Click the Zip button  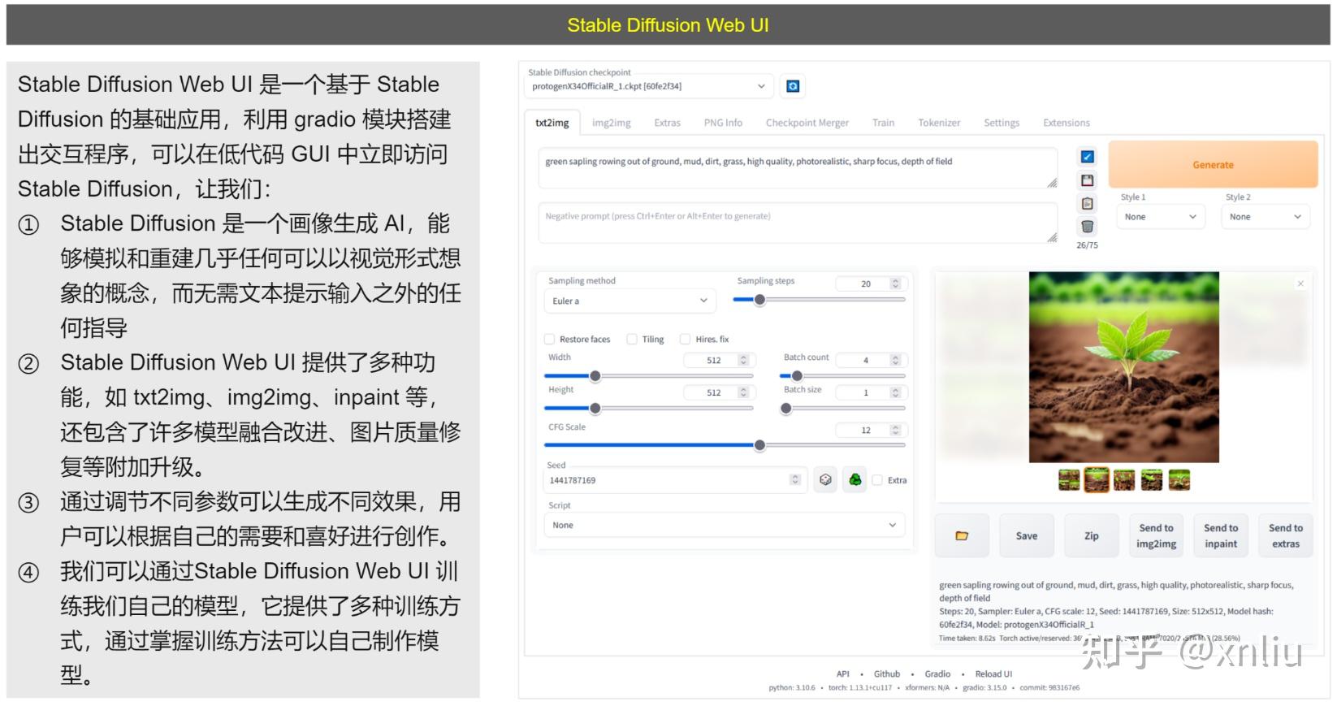coord(1092,536)
